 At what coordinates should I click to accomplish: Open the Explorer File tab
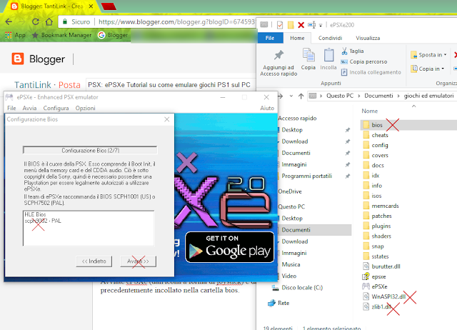270,38
